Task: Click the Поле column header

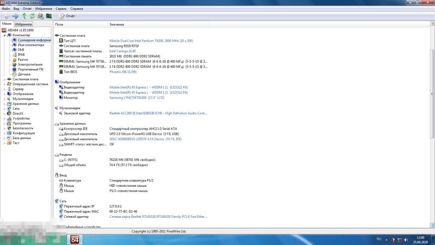Action: point(80,24)
